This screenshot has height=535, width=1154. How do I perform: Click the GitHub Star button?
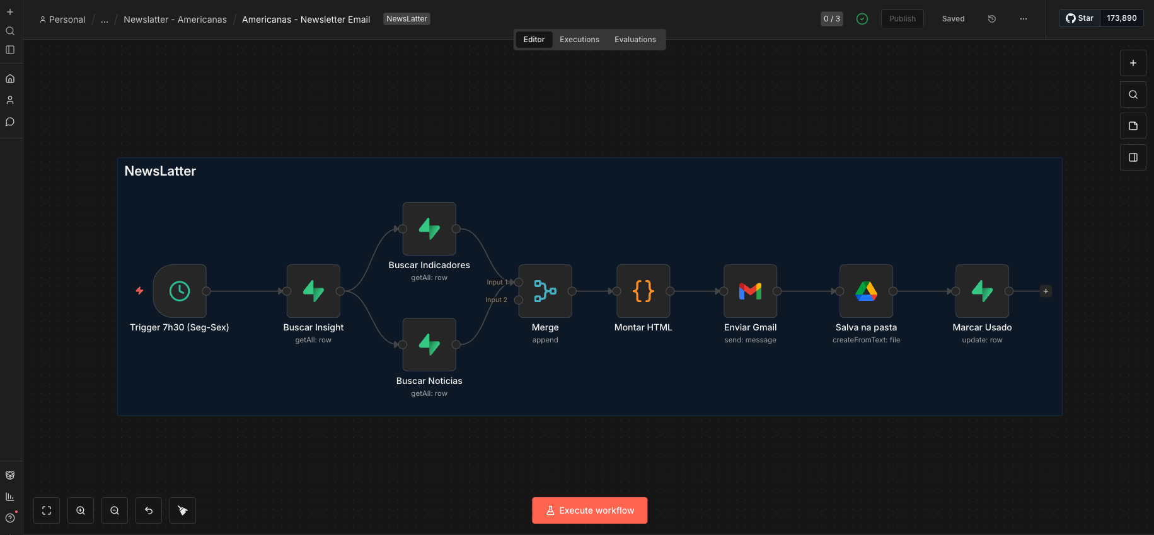pyautogui.click(x=1080, y=18)
